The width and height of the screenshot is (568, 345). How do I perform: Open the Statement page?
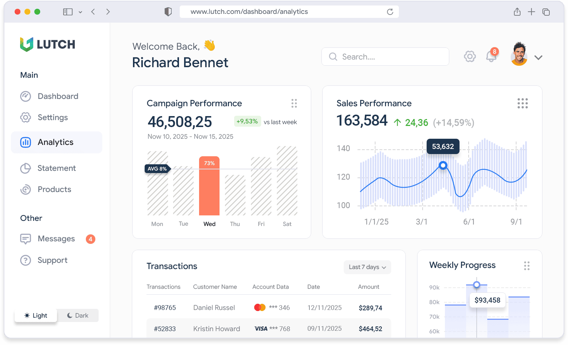coord(57,168)
